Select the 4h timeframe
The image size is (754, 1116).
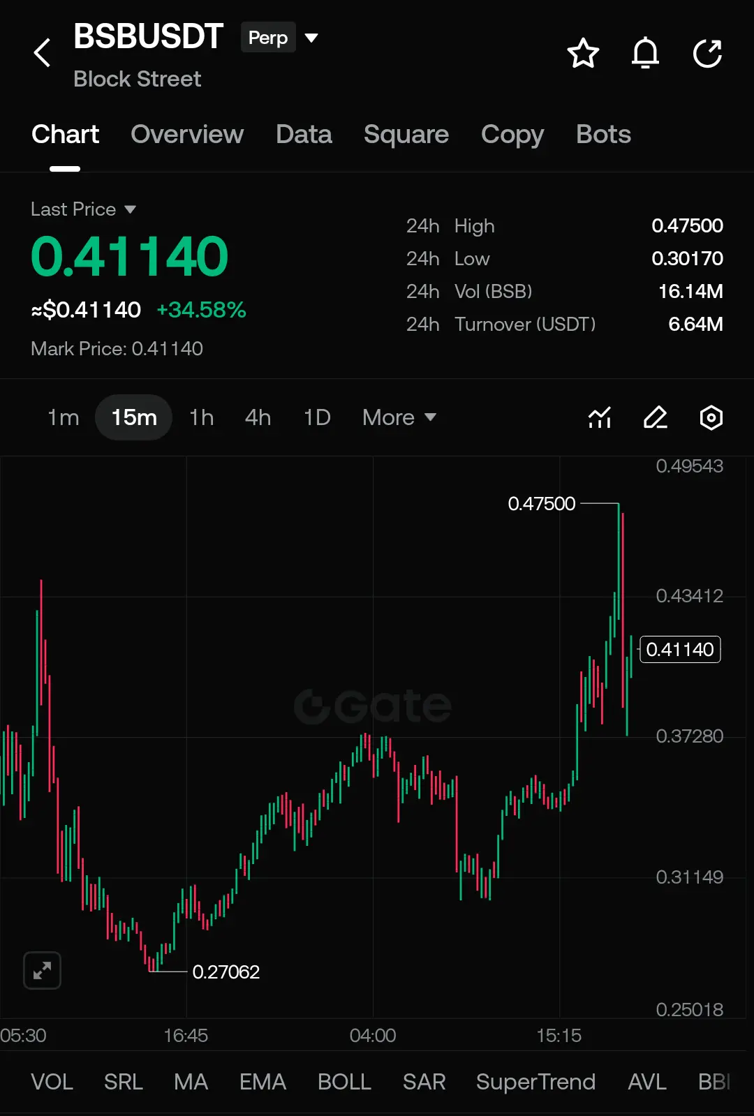pyautogui.click(x=258, y=417)
